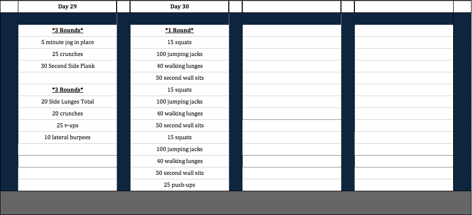Select the last '50 second wall sits' cell
The image size is (472, 215).
[x=179, y=173]
